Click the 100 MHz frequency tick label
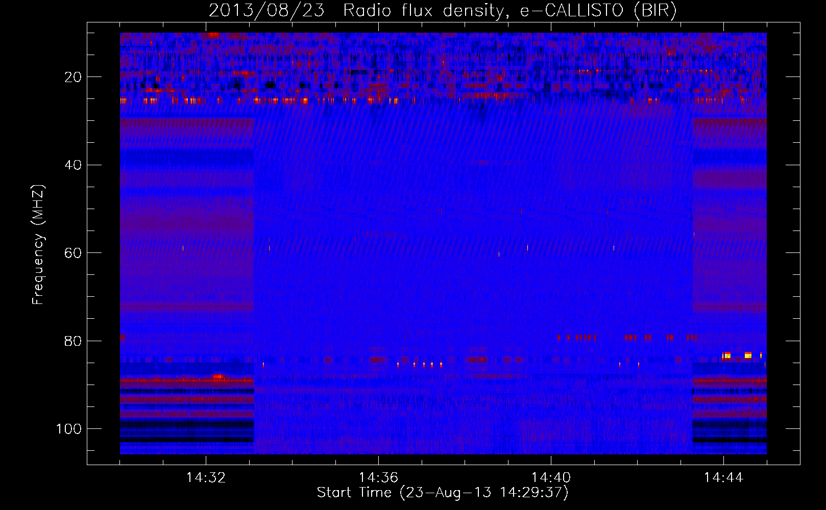The height and width of the screenshot is (510, 826). pos(69,429)
